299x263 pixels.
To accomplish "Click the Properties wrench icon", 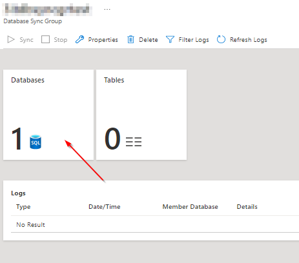I will click(x=79, y=39).
